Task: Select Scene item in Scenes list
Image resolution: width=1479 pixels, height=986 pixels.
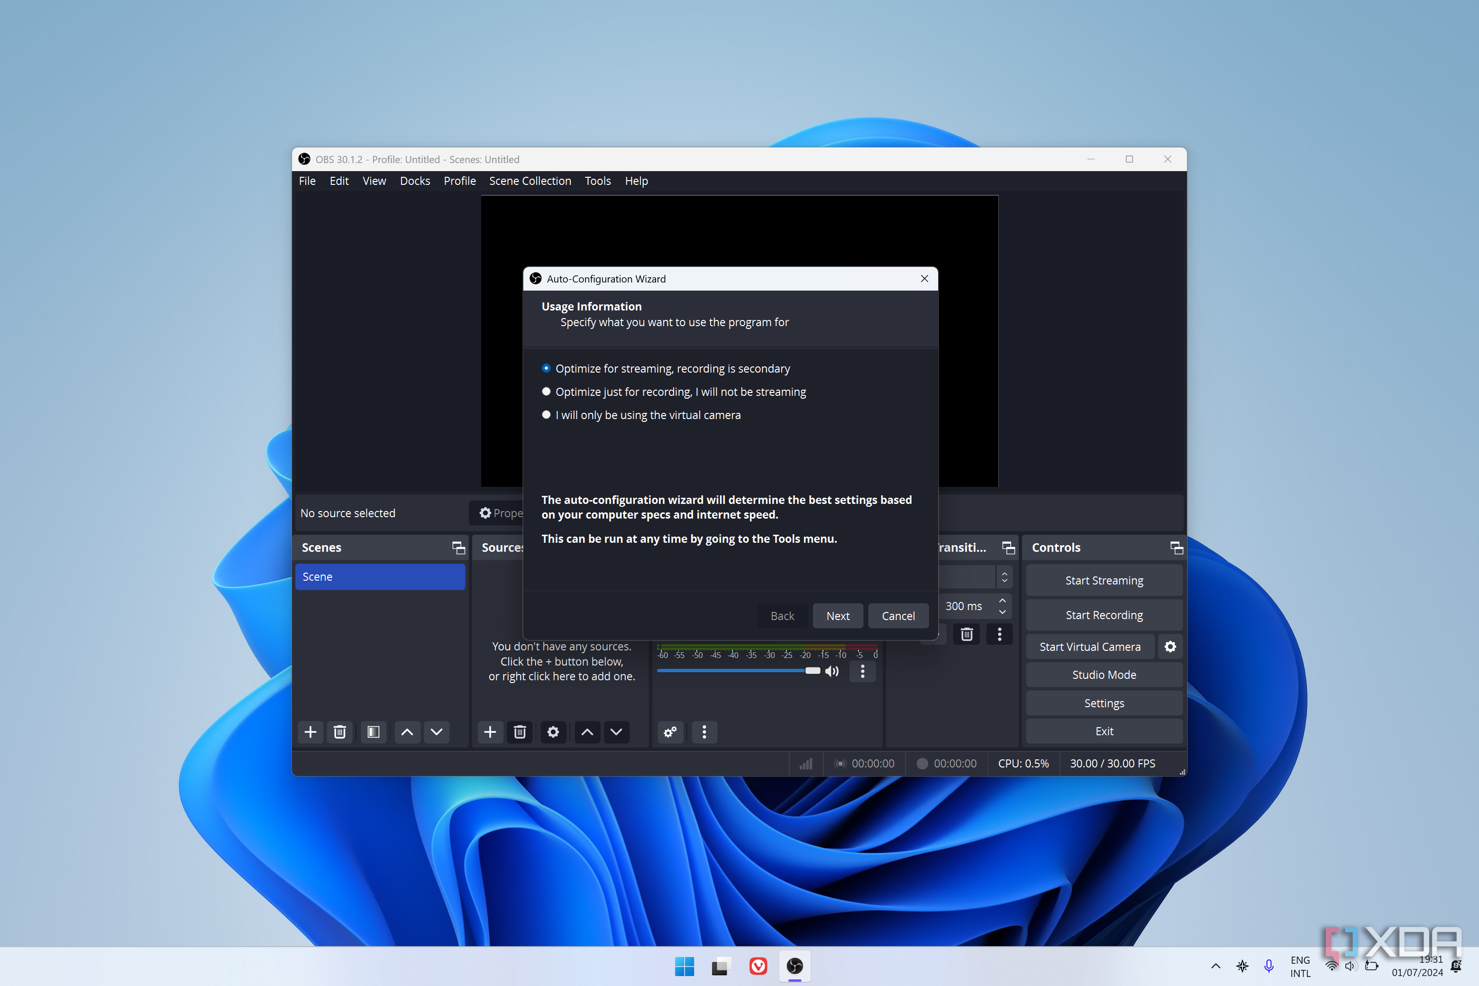Action: [380, 576]
